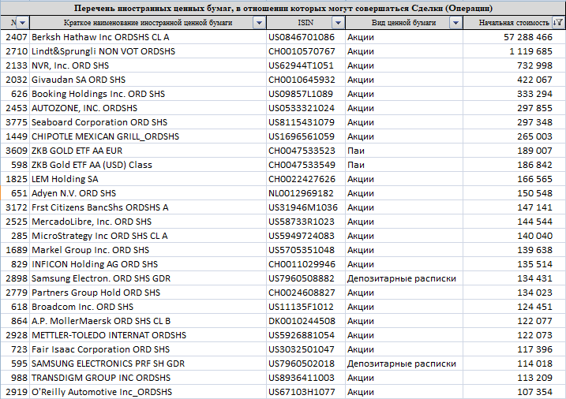Click ISIN value NL0012969182

click(x=301, y=193)
